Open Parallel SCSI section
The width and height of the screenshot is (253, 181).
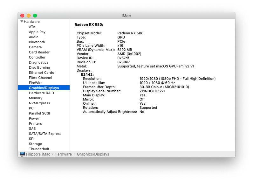(x=39, y=113)
